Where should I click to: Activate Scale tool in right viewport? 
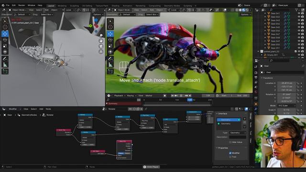pyautogui.click(x=110, y=46)
